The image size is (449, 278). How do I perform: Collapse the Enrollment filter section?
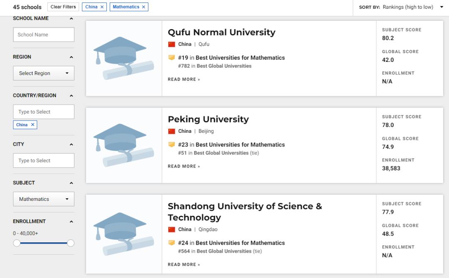coord(71,222)
